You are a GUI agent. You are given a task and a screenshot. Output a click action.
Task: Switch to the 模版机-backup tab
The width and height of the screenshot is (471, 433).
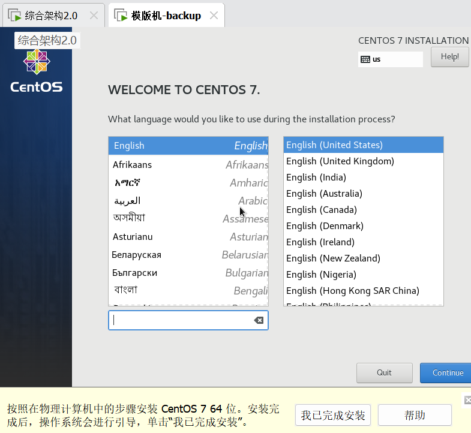(166, 16)
